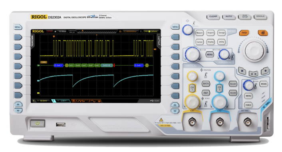Click the channel 1 "50.0mV" scale label
The image size is (282, 152).
pyautogui.click(x=44, y=101)
